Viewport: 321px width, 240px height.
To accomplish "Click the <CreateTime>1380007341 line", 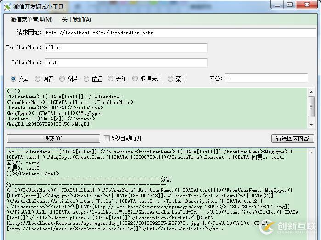I will pos(55,108).
